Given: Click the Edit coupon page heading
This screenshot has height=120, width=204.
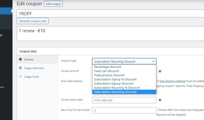Looking at the screenshot, I should click(29, 4).
